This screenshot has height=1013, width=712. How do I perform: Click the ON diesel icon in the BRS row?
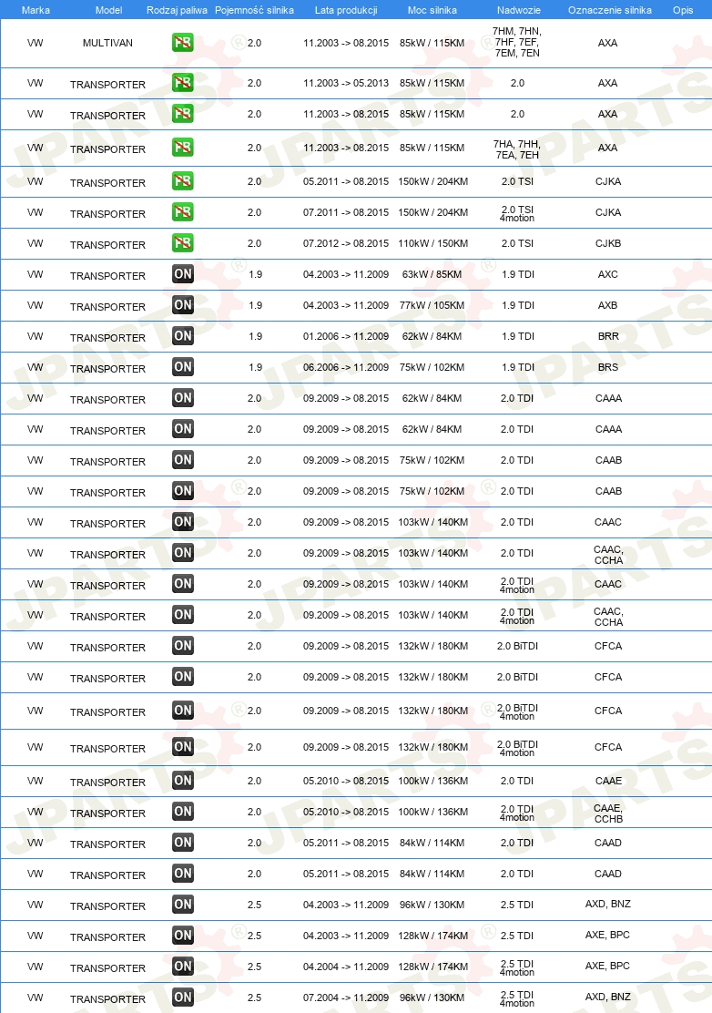pyautogui.click(x=183, y=367)
